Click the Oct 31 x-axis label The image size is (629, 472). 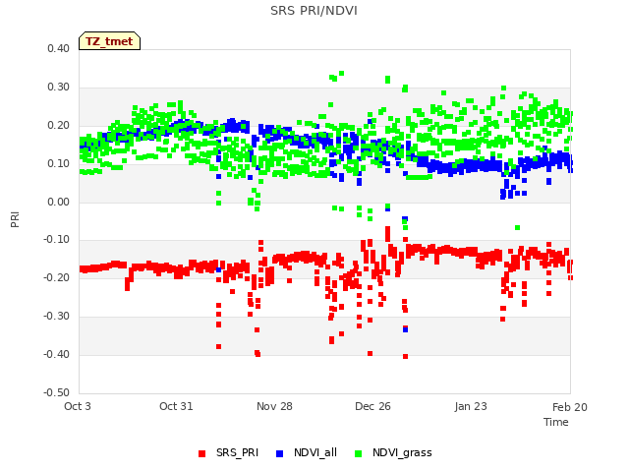coord(176,406)
